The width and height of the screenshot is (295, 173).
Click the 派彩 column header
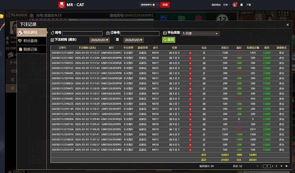(239, 48)
